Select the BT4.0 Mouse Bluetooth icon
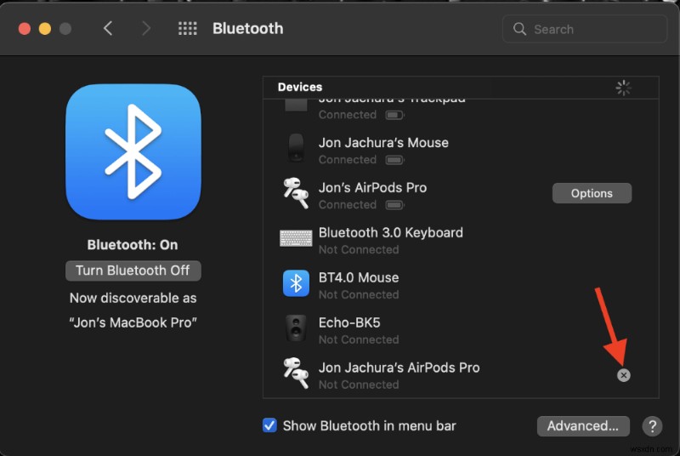The height and width of the screenshot is (456, 680). 296,283
